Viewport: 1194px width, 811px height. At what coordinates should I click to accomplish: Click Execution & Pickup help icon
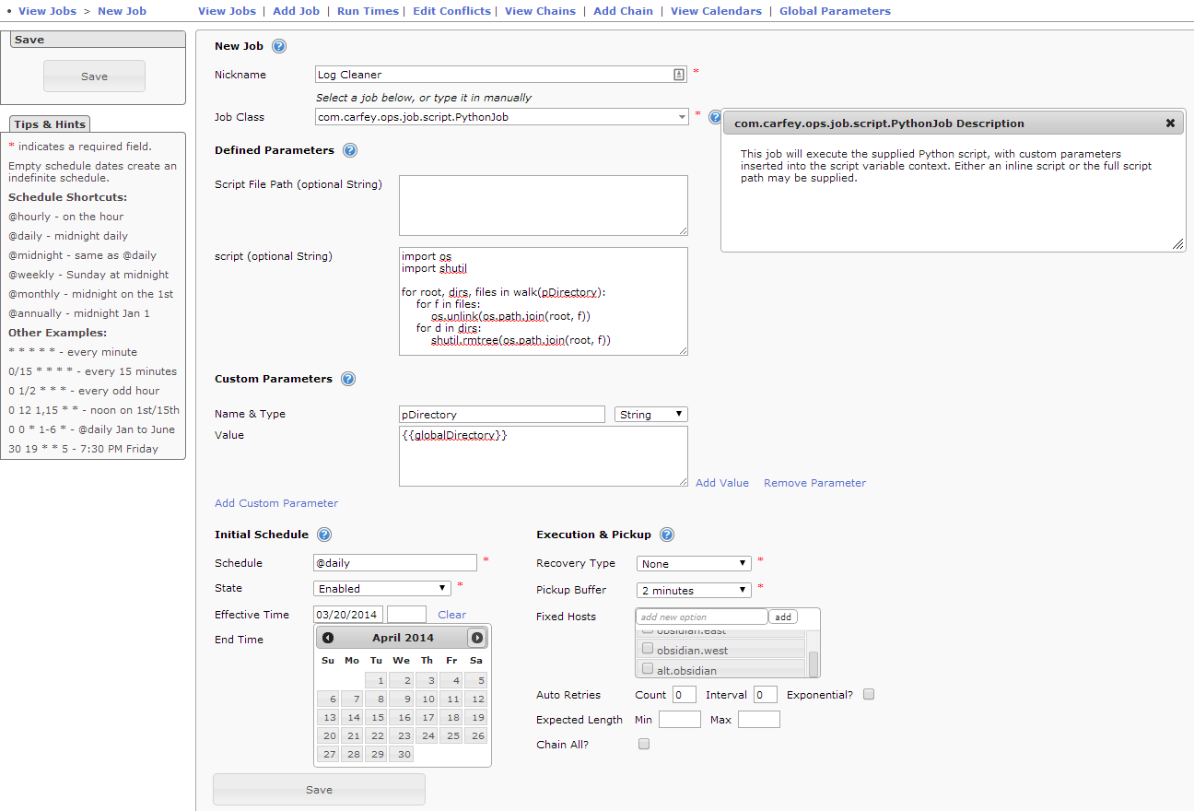pyautogui.click(x=667, y=535)
